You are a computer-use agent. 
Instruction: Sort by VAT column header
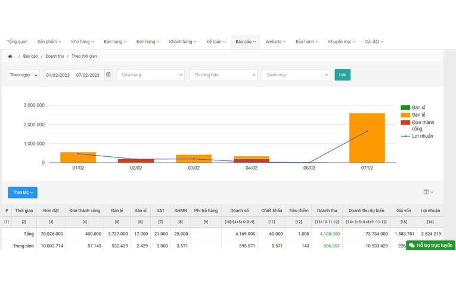tap(160, 210)
